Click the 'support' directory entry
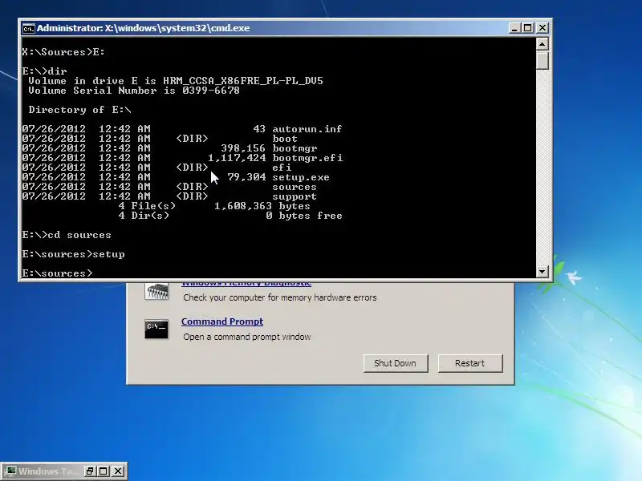Viewport: 642px width, 481px height. (295, 196)
